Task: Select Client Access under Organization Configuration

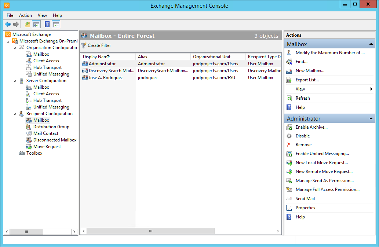Action: pos(46,61)
